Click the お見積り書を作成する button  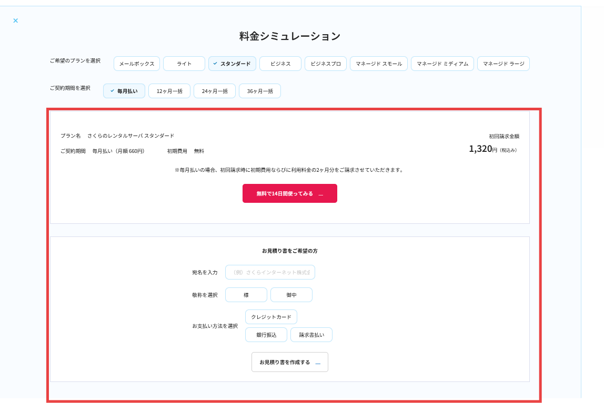click(x=289, y=361)
